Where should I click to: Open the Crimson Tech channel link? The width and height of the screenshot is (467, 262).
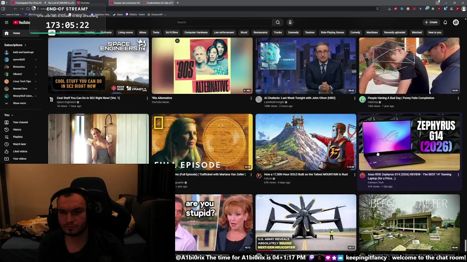coord(375,182)
